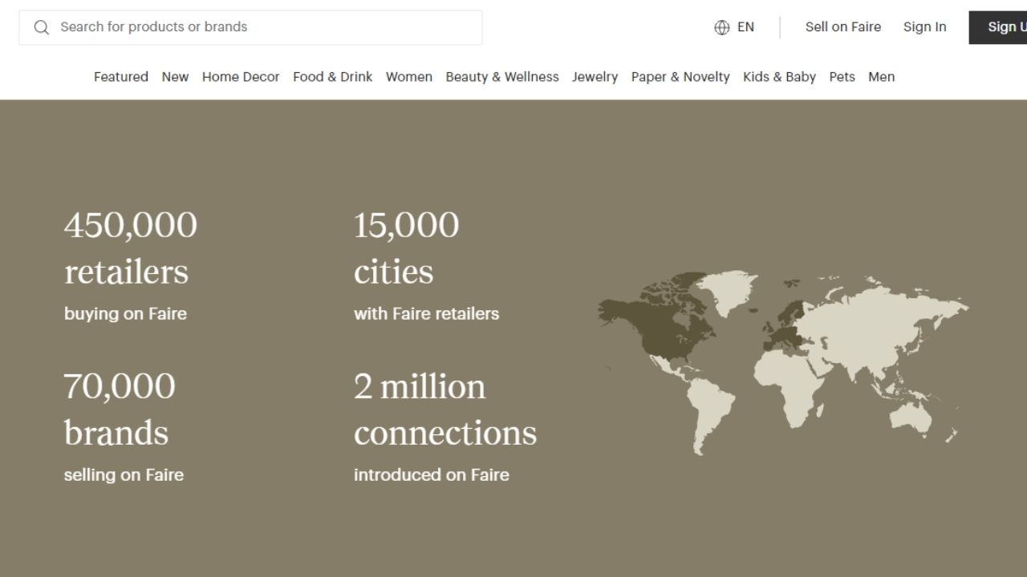Click the globe language icon
Image resolution: width=1027 pixels, height=577 pixels.
coord(721,27)
